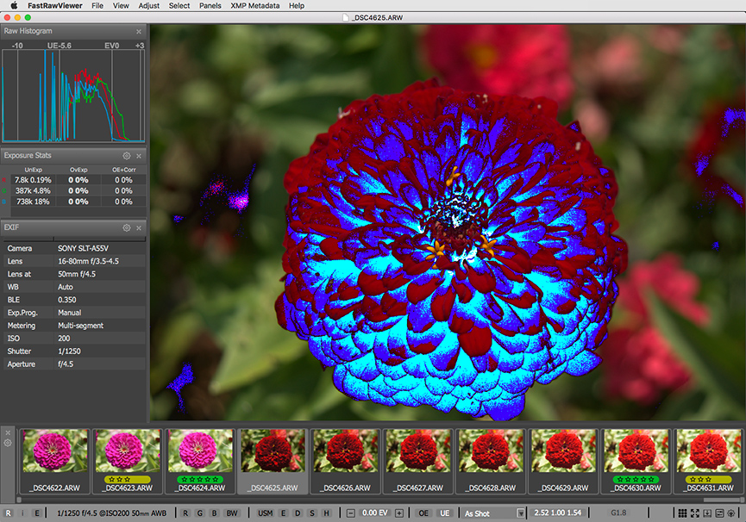Viewport: 746px width, 522px height.
Task: Toggle USM sharpening button
Action: 266,513
